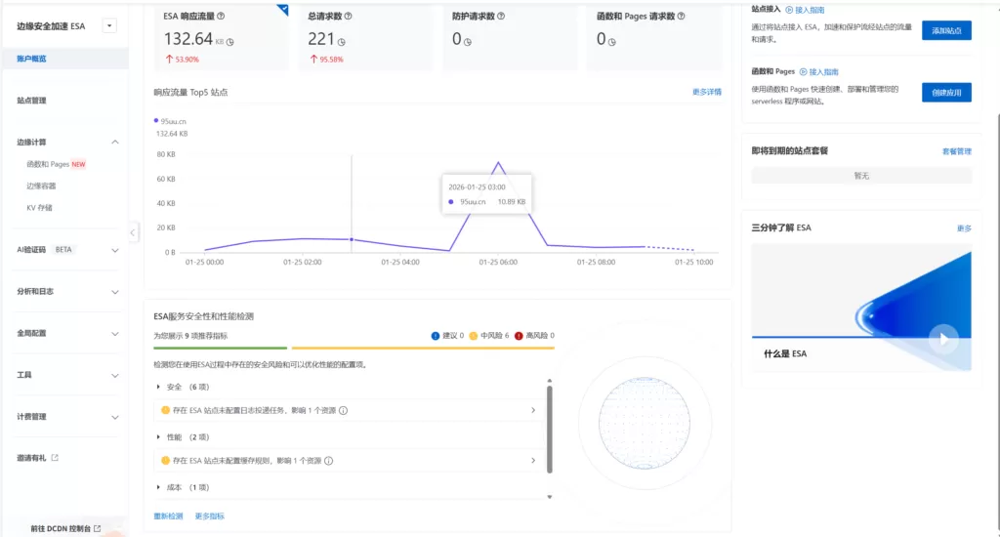Expand the 计费管理 sidebar section
The height and width of the screenshot is (537, 1000).
click(x=115, y=418)
